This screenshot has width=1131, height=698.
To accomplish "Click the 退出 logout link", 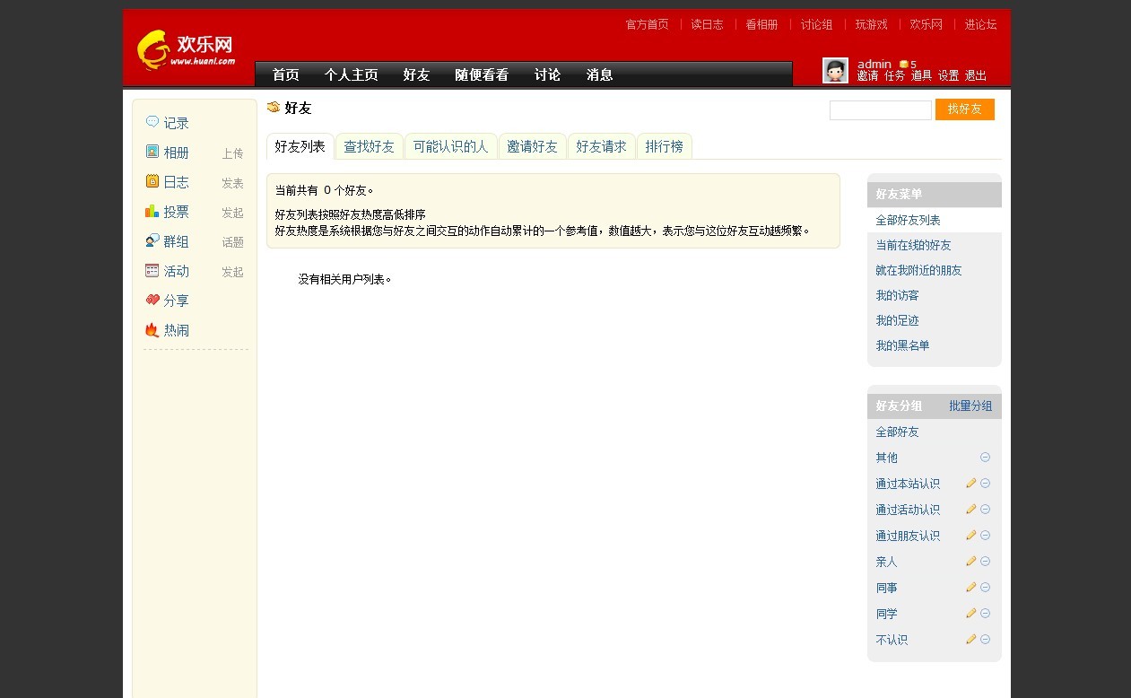I will (x=976, y=76).
